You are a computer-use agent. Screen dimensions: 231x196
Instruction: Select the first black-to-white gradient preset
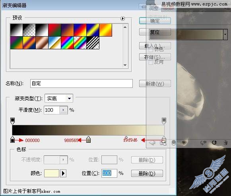17,30
